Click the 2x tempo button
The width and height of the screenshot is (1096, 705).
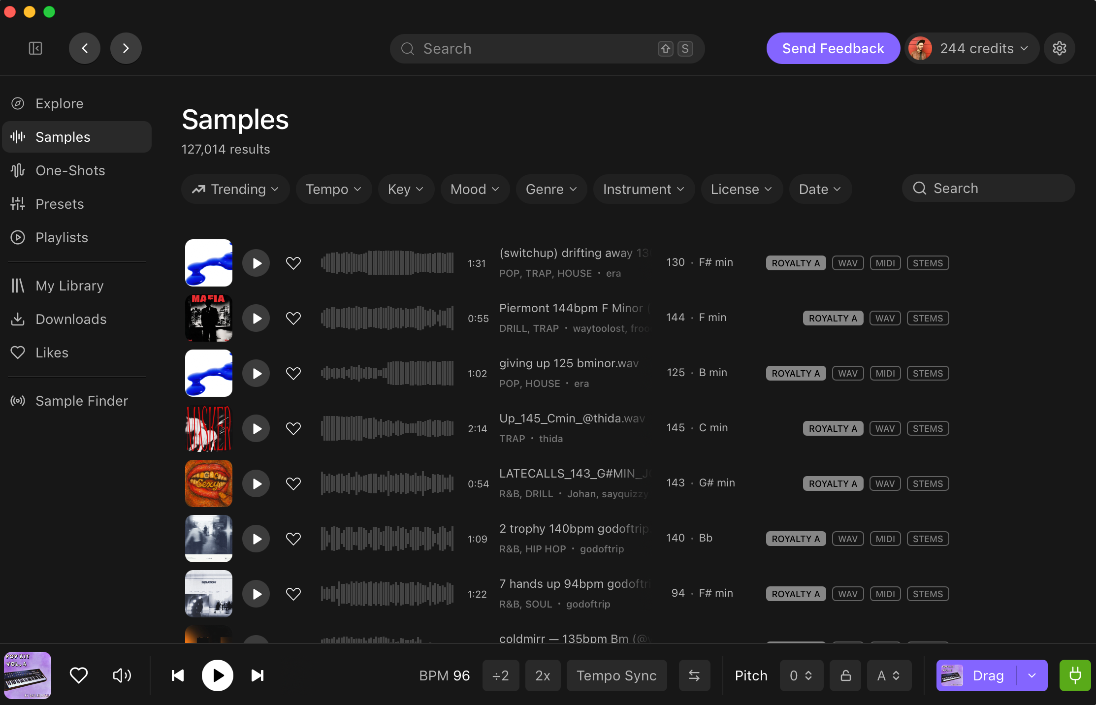(x=543, y=675)
